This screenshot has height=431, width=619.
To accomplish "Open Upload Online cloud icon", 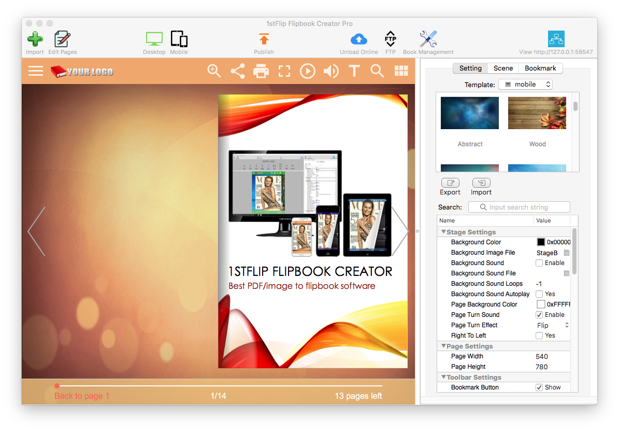I will coord(358,39).
